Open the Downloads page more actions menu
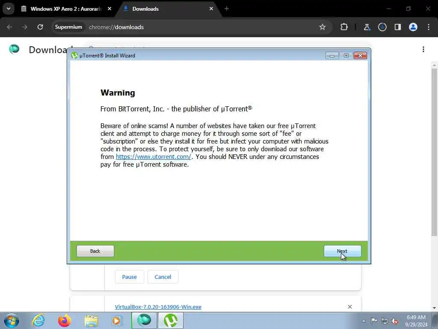 (423, 49)
